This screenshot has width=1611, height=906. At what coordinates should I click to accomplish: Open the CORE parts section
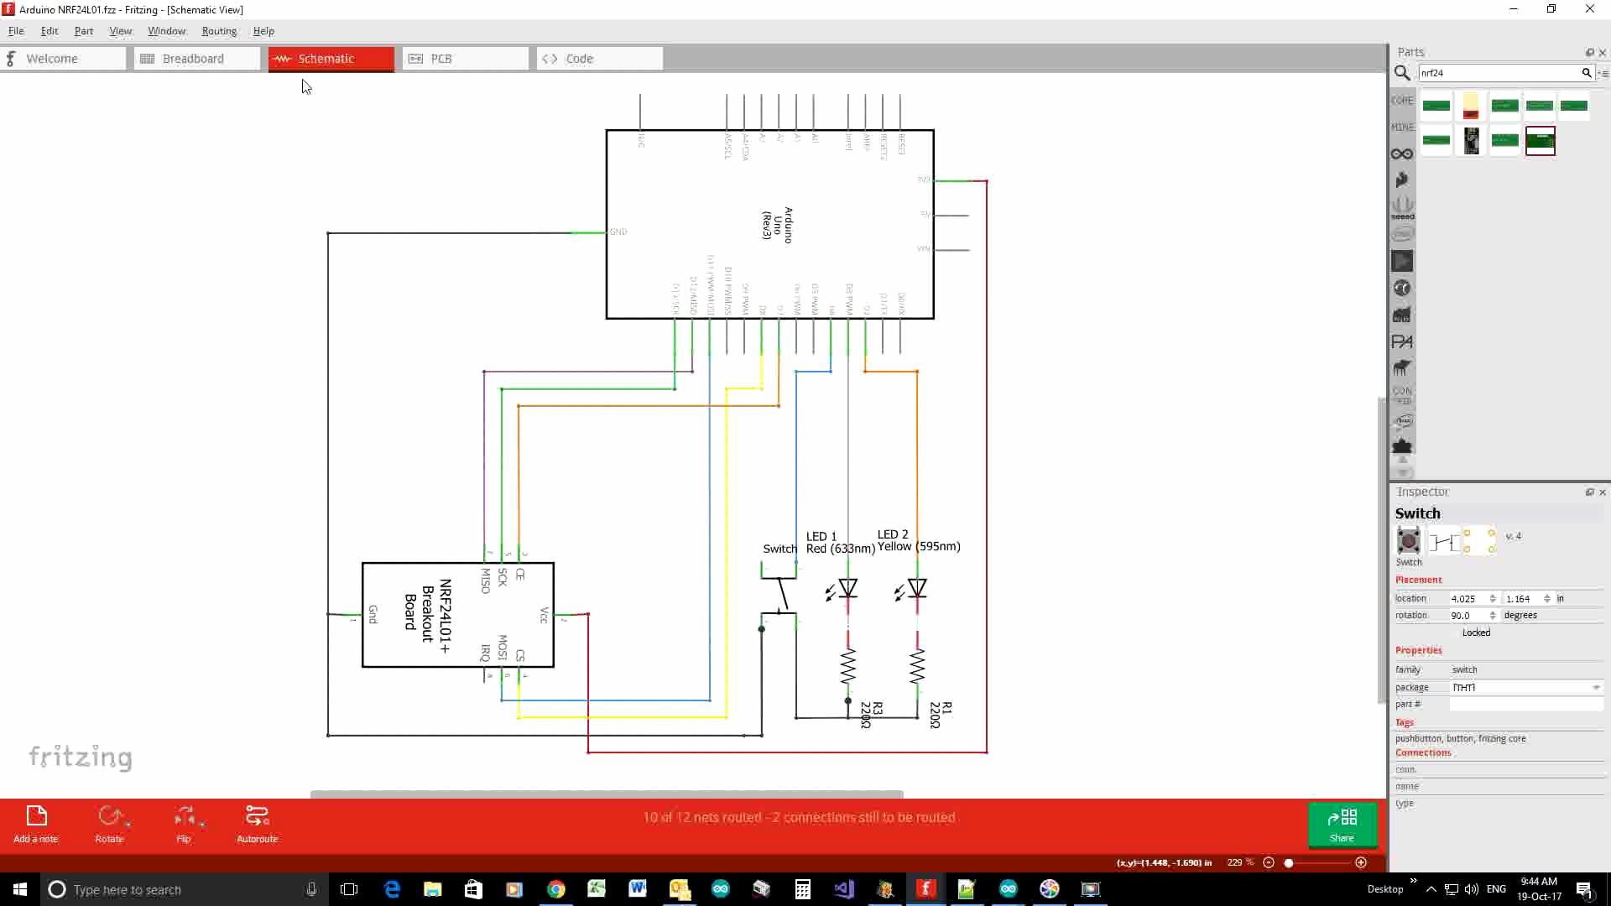coord(1402,101)
